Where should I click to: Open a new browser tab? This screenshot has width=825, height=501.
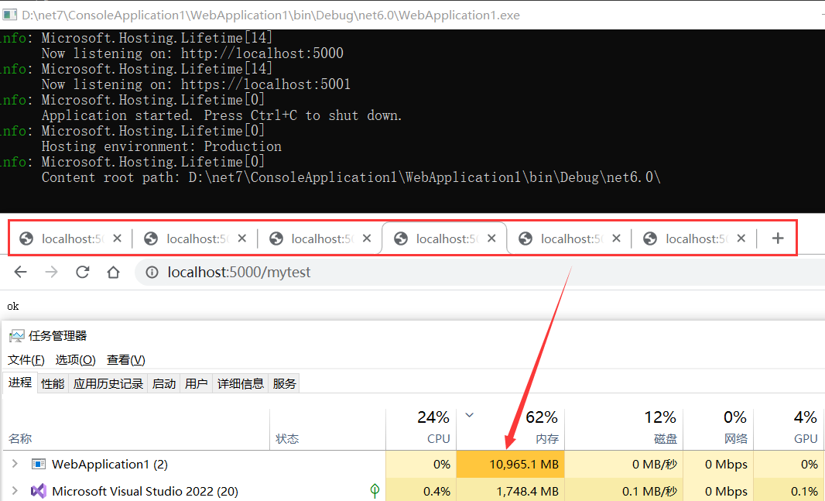[778, 238]
